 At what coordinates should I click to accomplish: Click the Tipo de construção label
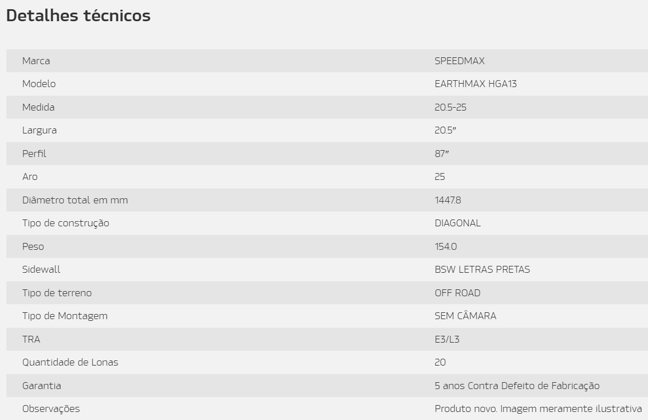coord(66,223)
